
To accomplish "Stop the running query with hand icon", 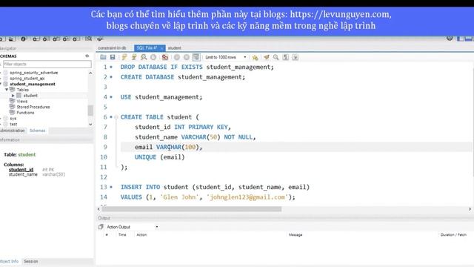I will pyautogui.click(x=153, y=57).
